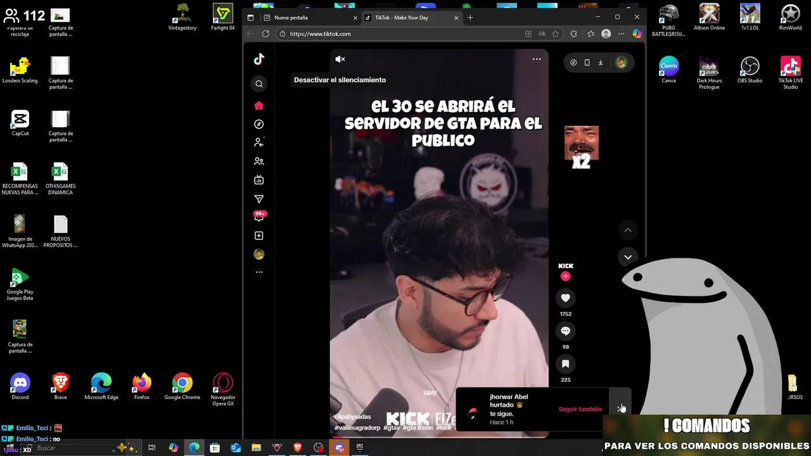Open Edge Settings and more menu
Viewport: 811px width, 456px height.
coord(622,34)
